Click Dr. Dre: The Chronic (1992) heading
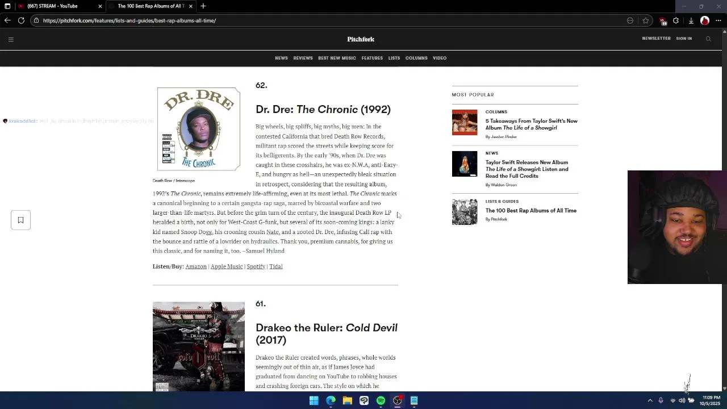 pos(323,110)
